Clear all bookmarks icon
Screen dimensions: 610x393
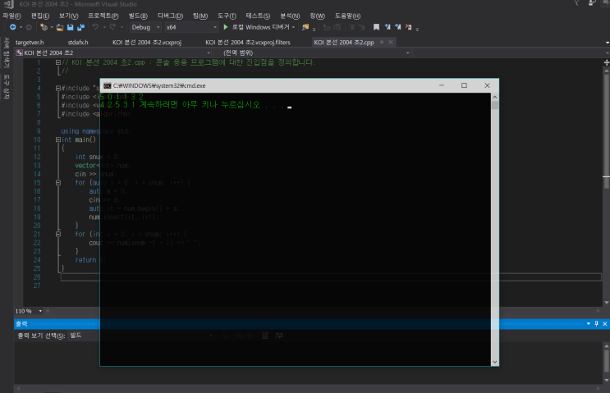(x=408, y=27)
